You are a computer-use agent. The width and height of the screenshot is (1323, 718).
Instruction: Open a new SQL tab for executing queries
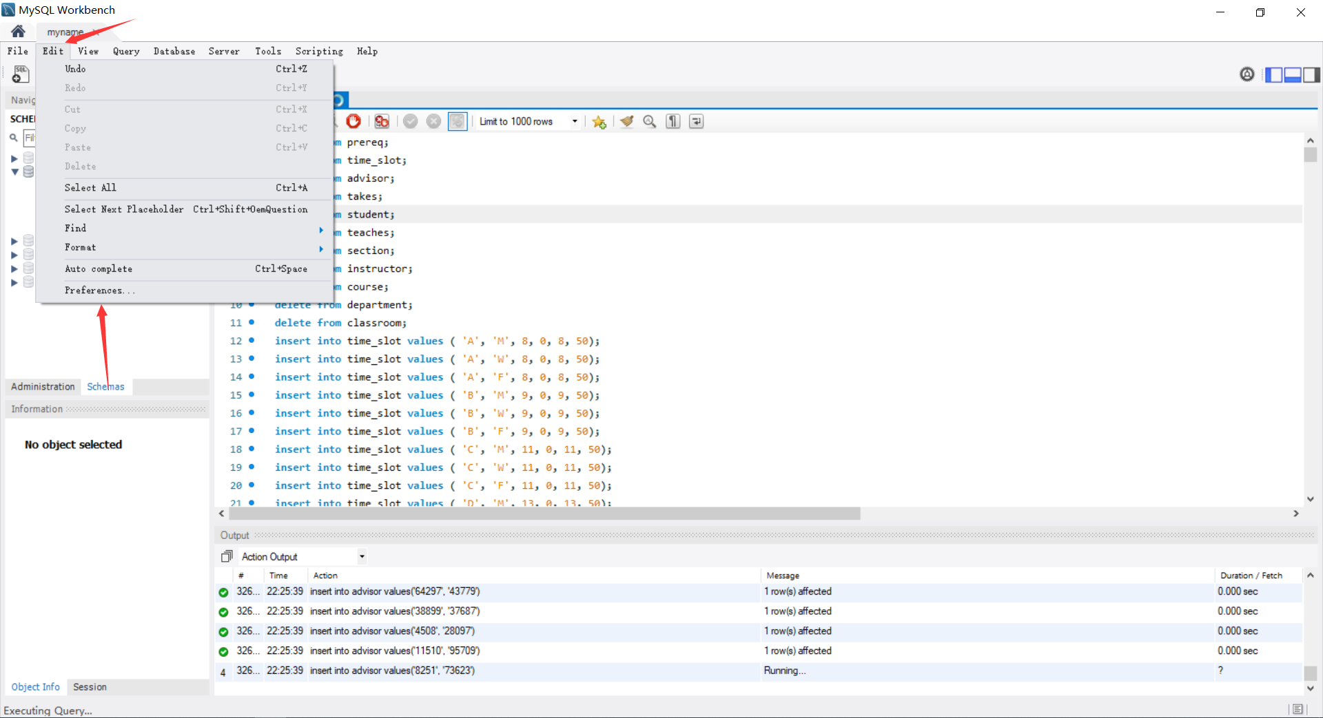[21, 74]
